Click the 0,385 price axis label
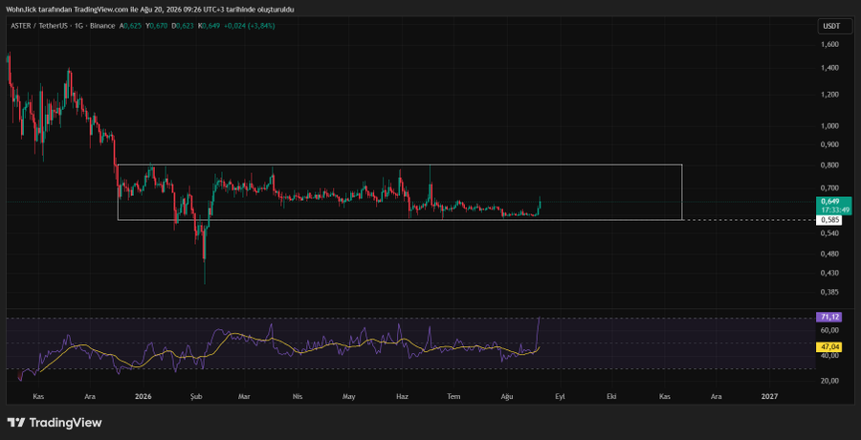Screen dimensions: 861x440 pyautogui.click(x=830, y=293)
